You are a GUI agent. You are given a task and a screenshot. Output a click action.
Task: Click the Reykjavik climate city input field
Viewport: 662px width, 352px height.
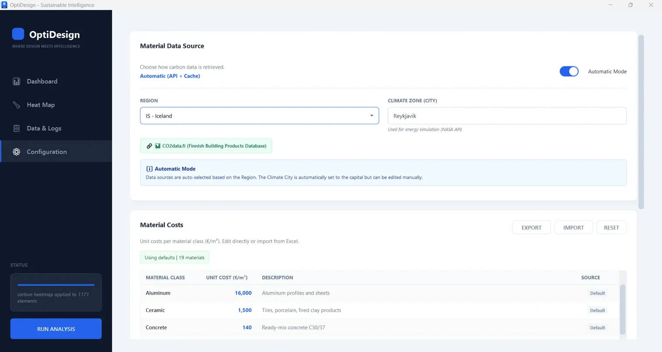pos(507,116)
